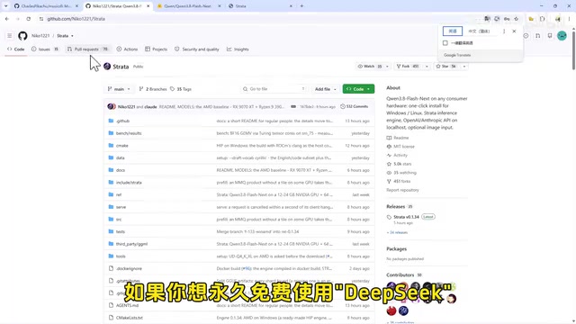Switch to the Qwen3.8-Flash-Next browser tab

tap(189, 6)
